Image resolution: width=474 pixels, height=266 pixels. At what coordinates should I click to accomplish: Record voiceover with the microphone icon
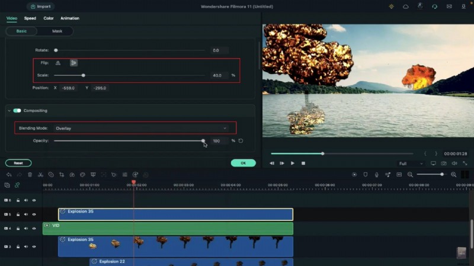(377, 174)
